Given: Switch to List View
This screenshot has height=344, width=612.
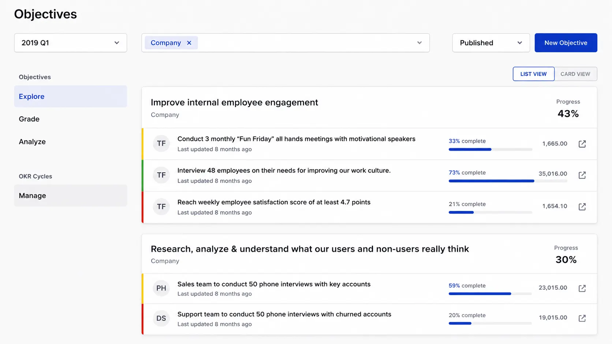Looking at the screenshot, I should [x=533, y=74].
